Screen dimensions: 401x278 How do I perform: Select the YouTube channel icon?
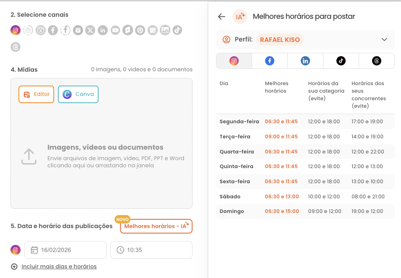tap(115, 30)
